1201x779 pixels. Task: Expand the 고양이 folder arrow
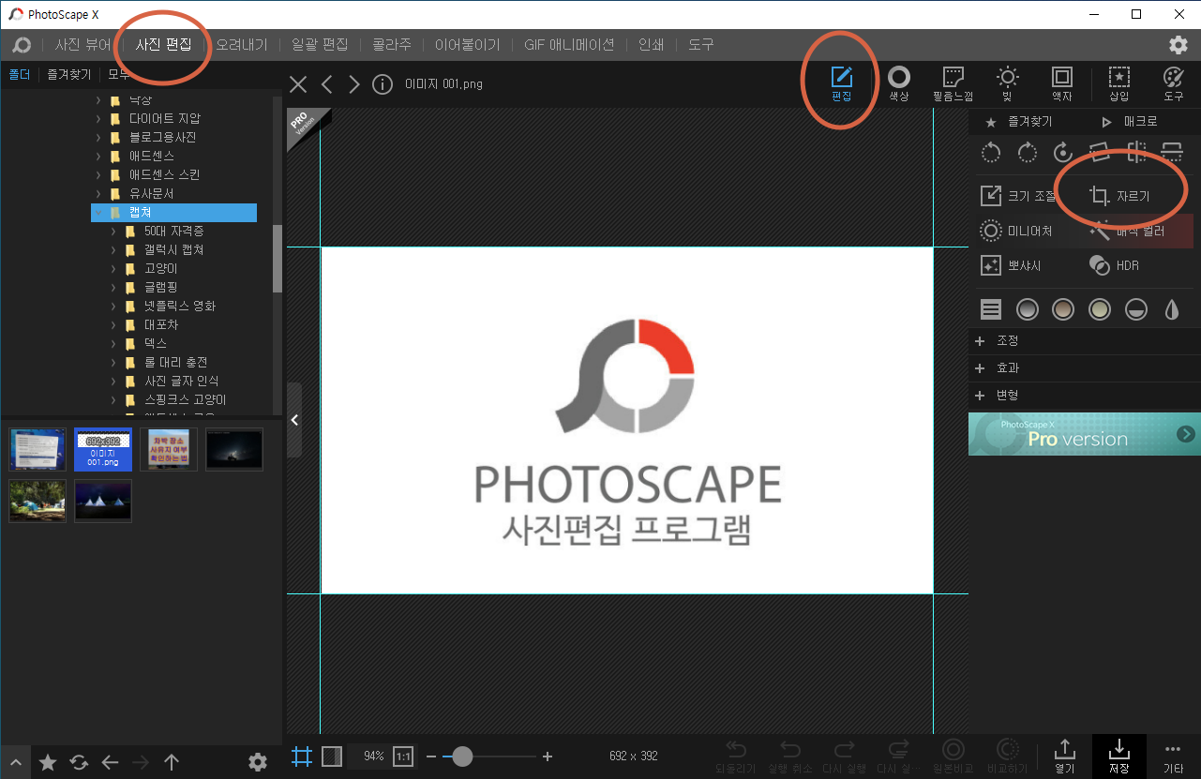(x=113, y=269)
